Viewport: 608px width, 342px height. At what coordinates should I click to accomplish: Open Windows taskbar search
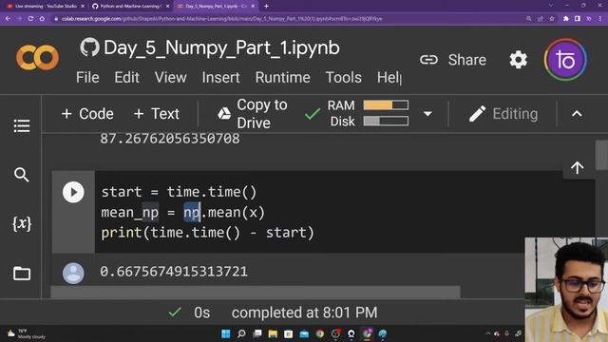pos(241,333)
